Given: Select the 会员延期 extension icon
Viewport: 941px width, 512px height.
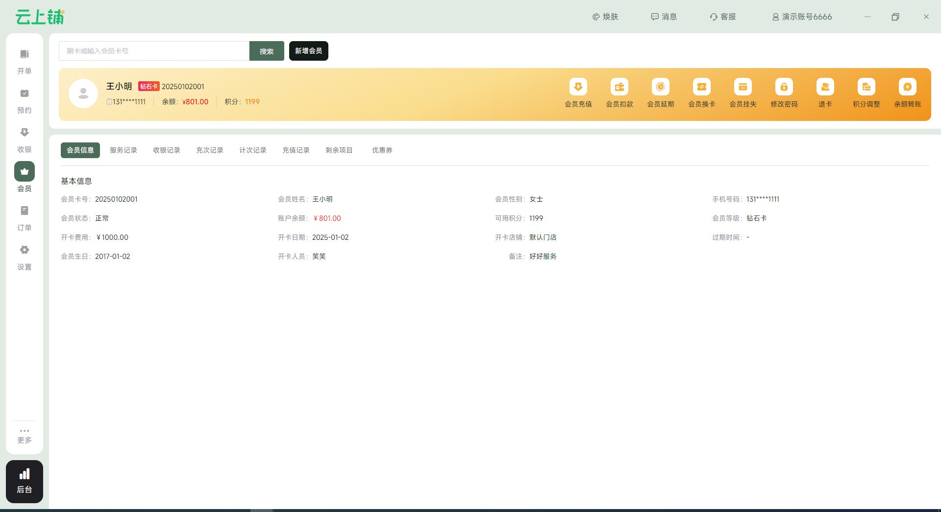Looking at the screenshot, I should tap(660, 87).
